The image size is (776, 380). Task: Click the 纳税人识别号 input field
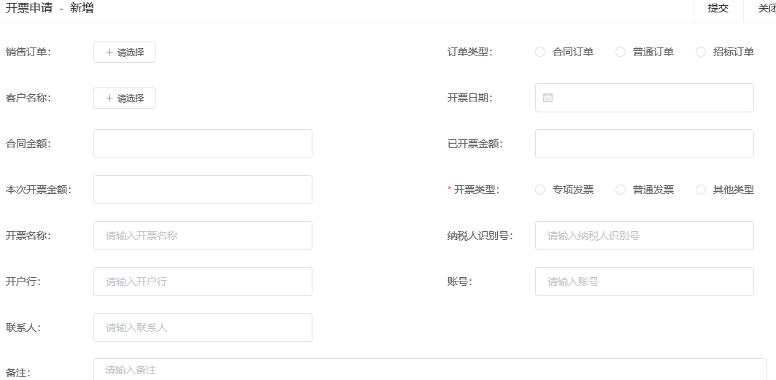coord(644,236)
